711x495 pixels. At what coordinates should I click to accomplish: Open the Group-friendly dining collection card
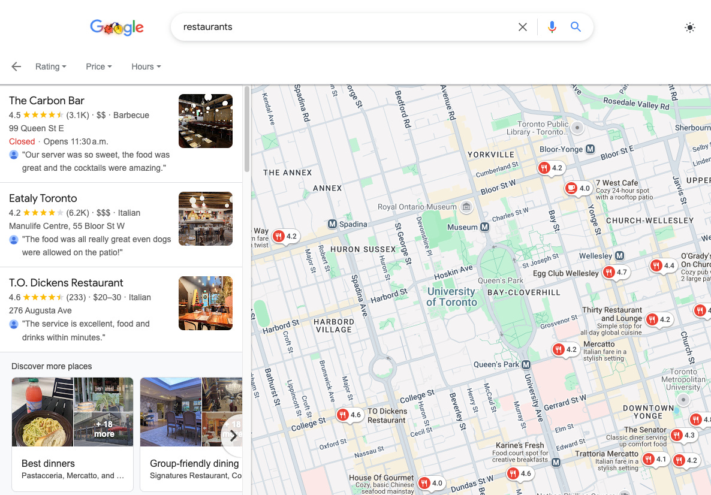[x=191, y=434]
